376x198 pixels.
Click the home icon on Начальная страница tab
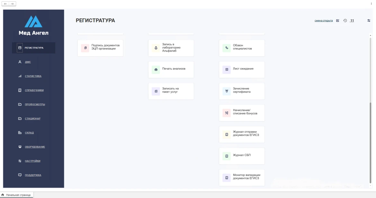[3, 195]
